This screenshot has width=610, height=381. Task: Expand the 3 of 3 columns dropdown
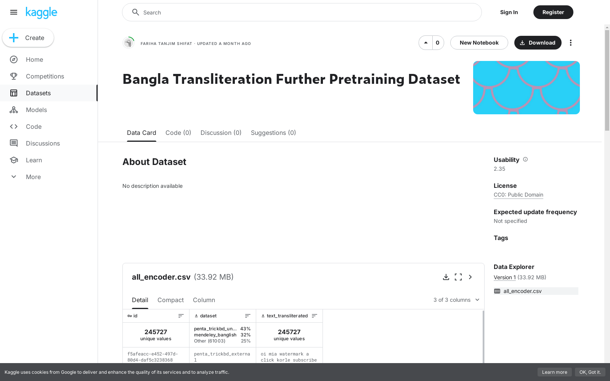tap(456, 300)
